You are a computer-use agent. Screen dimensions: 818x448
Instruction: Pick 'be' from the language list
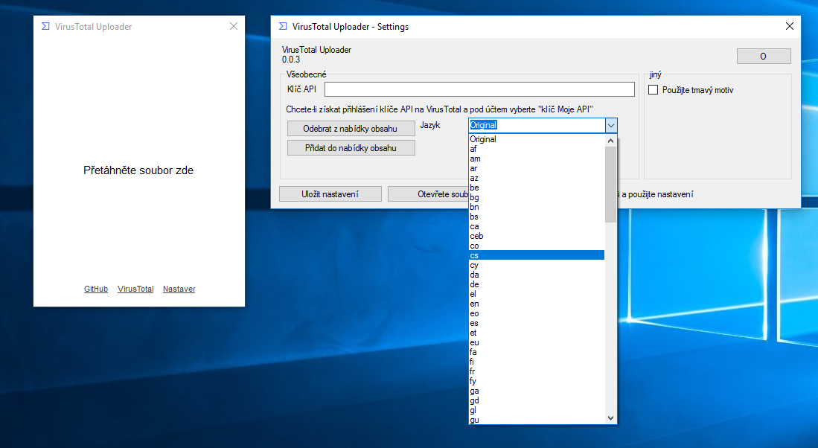coord(537,188)
